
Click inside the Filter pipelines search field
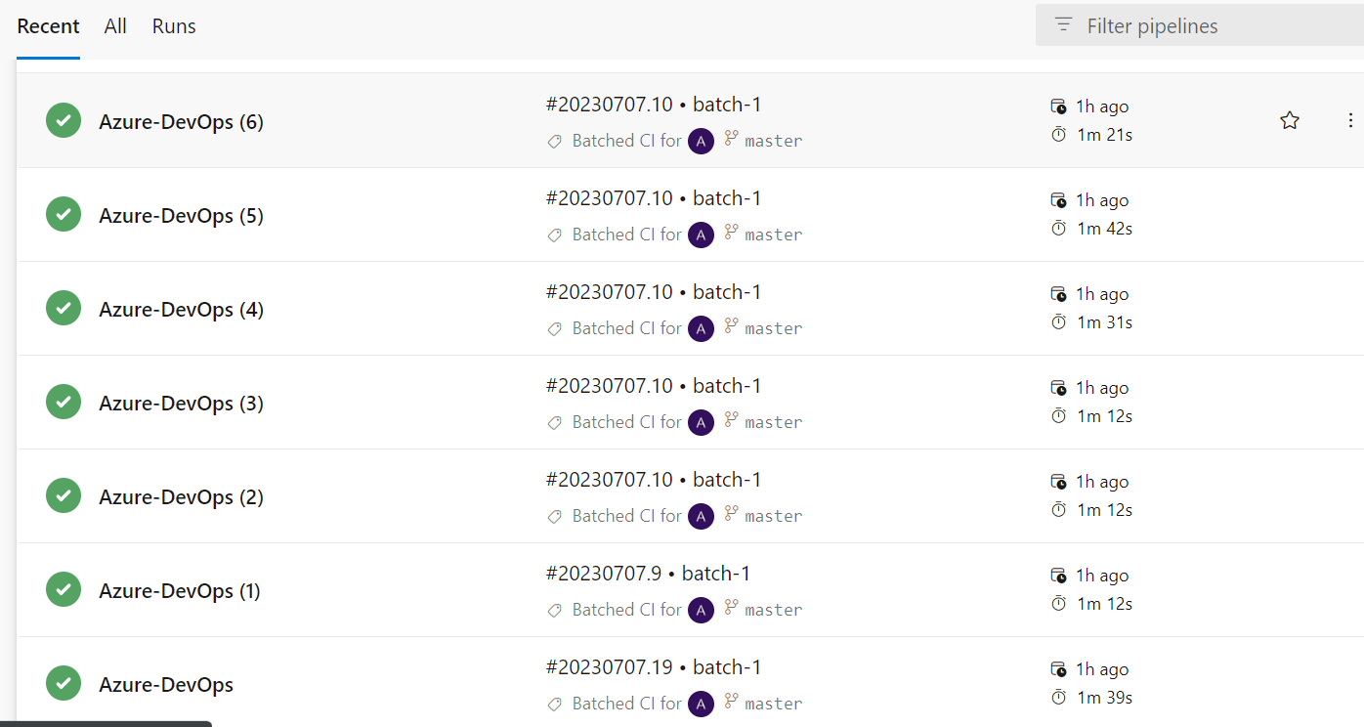pyautogui.click(x=1172, y=25)
